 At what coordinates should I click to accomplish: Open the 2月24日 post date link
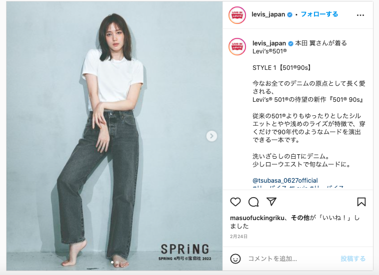(238, 237)
